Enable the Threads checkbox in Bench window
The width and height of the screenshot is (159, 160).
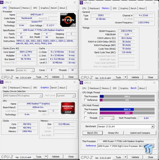coord(85,118)
